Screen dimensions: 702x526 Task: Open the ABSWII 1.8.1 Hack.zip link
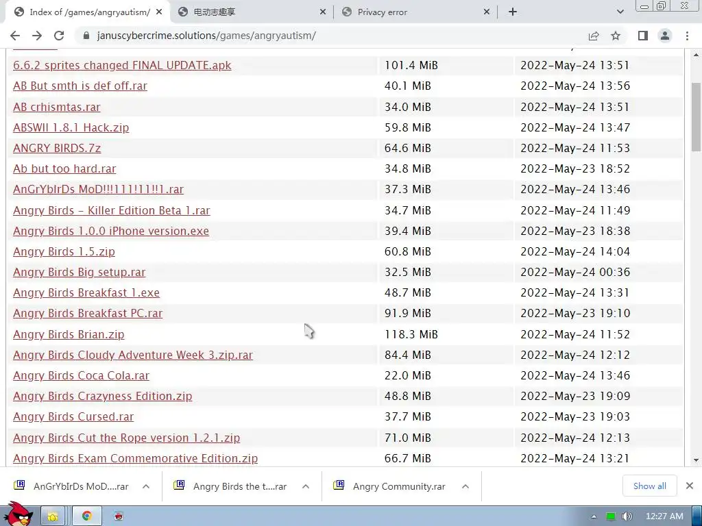coord(71,127)
